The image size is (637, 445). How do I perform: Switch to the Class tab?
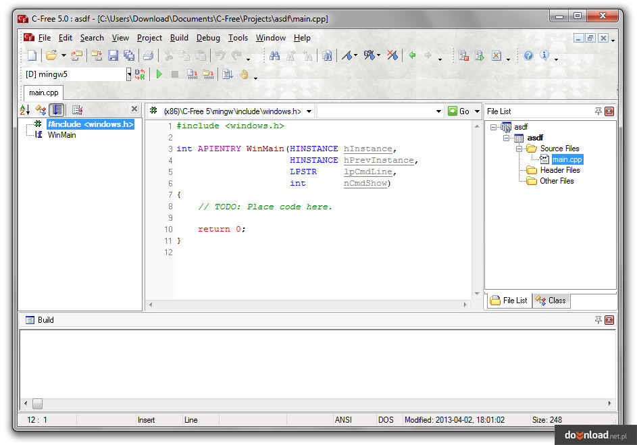coord(551,300)
